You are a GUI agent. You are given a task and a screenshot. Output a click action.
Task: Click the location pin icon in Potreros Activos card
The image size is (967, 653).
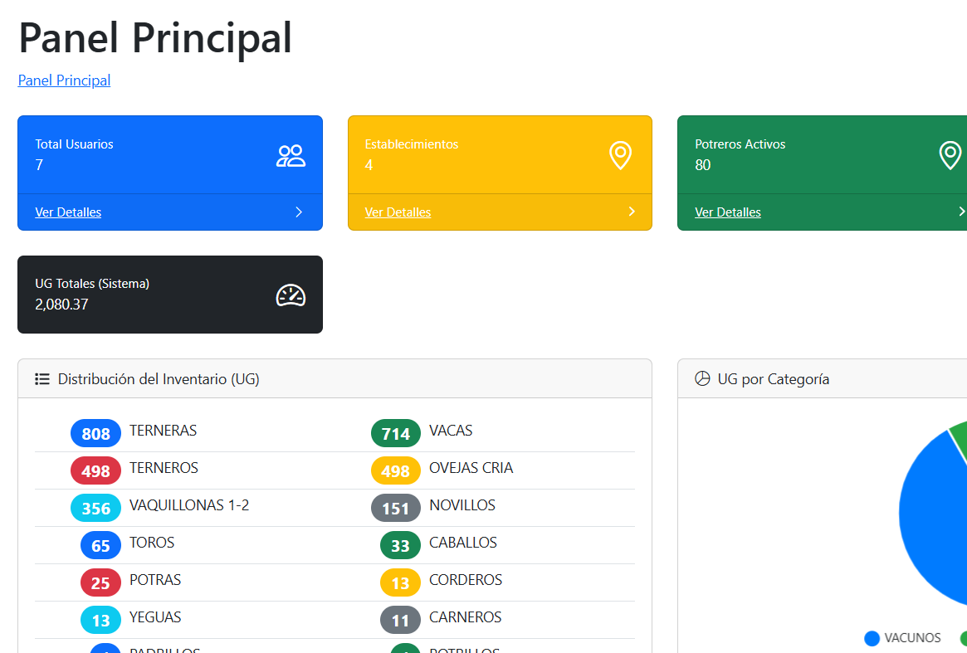[950, 155]
